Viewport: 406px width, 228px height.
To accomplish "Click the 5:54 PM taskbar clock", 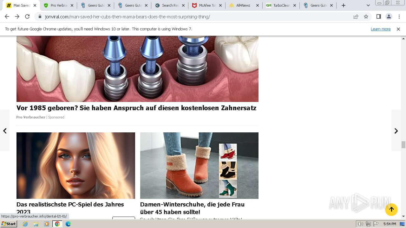I will [x=390, y=224].
